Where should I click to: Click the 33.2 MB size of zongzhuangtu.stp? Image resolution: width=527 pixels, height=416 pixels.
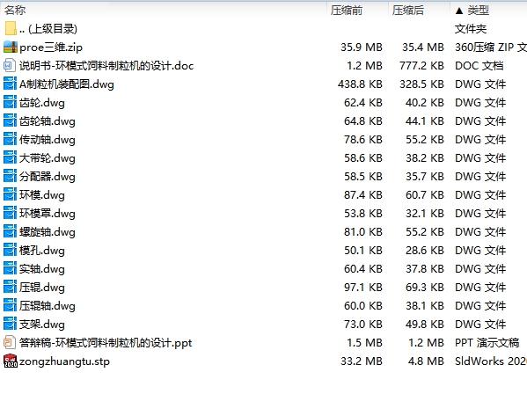[362, 361]
